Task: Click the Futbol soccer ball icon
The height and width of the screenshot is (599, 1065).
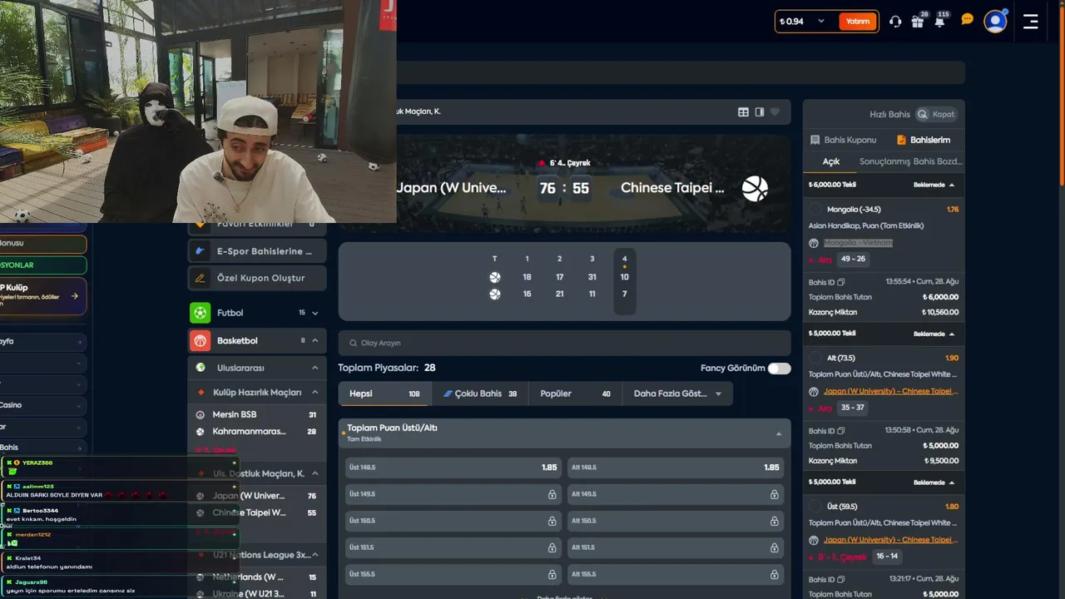Action: [200, 313]
